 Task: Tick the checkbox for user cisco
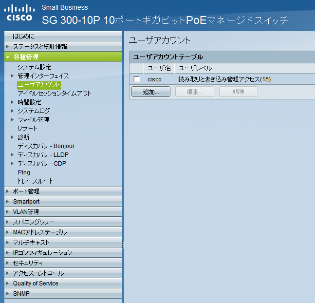(x=136, y=79)
